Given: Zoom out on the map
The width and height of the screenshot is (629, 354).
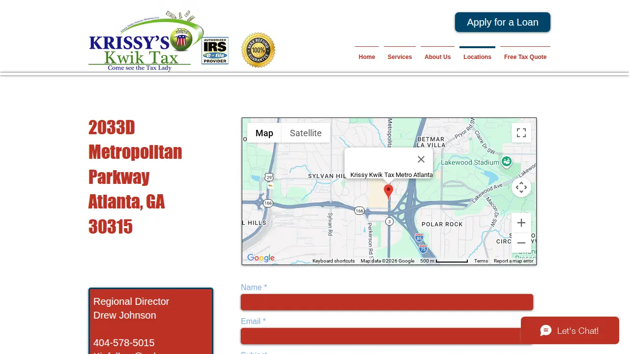Looking at the screenshot, I should point(521,243).
